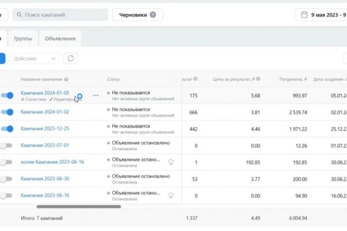Open копия Кампания 2023-06-16 link
The width and height of the screenshot is (347, 231).
53,162
